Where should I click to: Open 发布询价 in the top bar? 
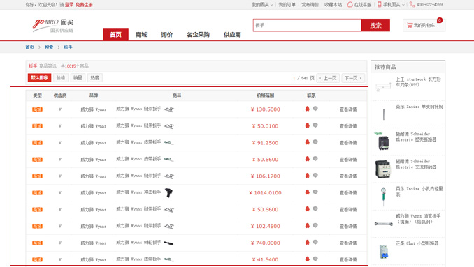pyautogui.click(x=310, y=4)
